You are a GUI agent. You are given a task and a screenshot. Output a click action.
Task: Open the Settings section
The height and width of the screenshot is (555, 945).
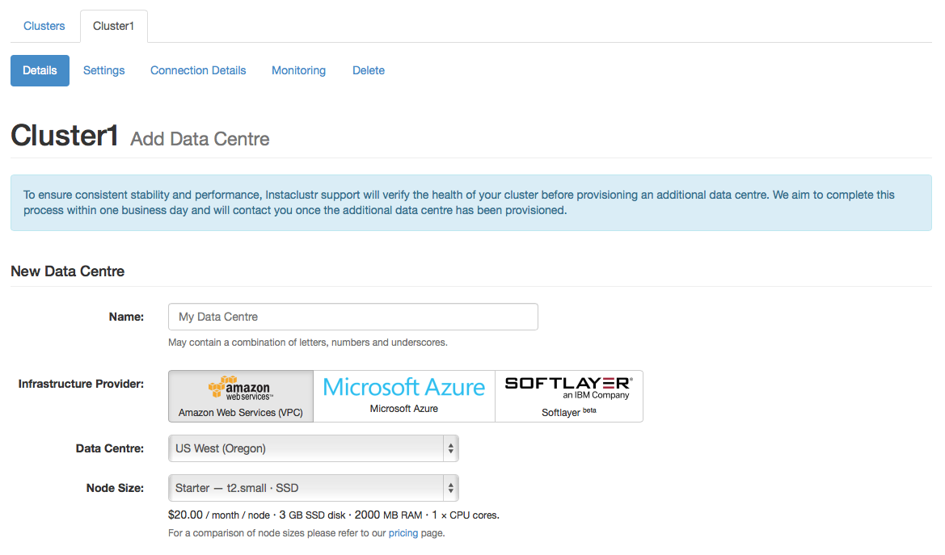pyautogui.click(x=103, y=70)
